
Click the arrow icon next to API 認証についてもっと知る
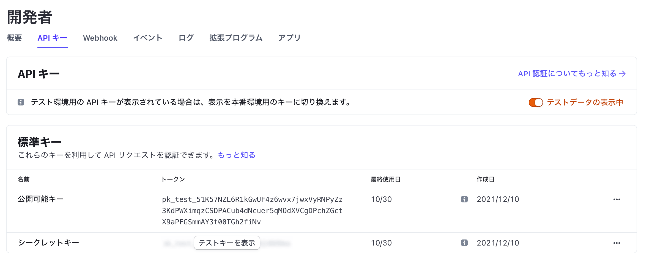tap(623, 74)
